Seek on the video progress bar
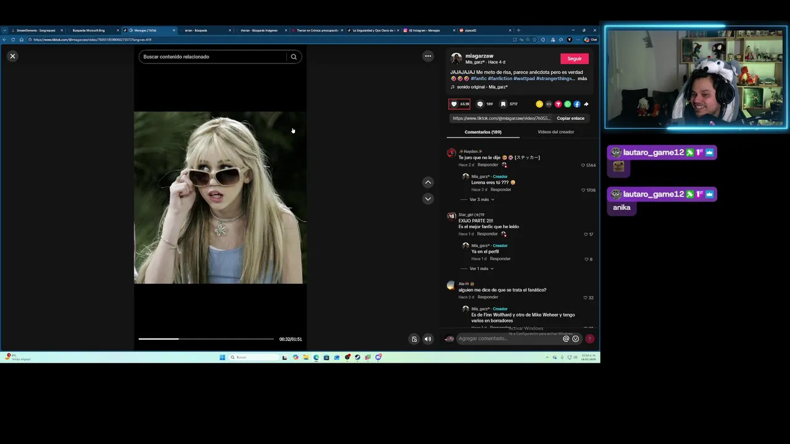Screen dimensions: 790x444 (206, 339)
